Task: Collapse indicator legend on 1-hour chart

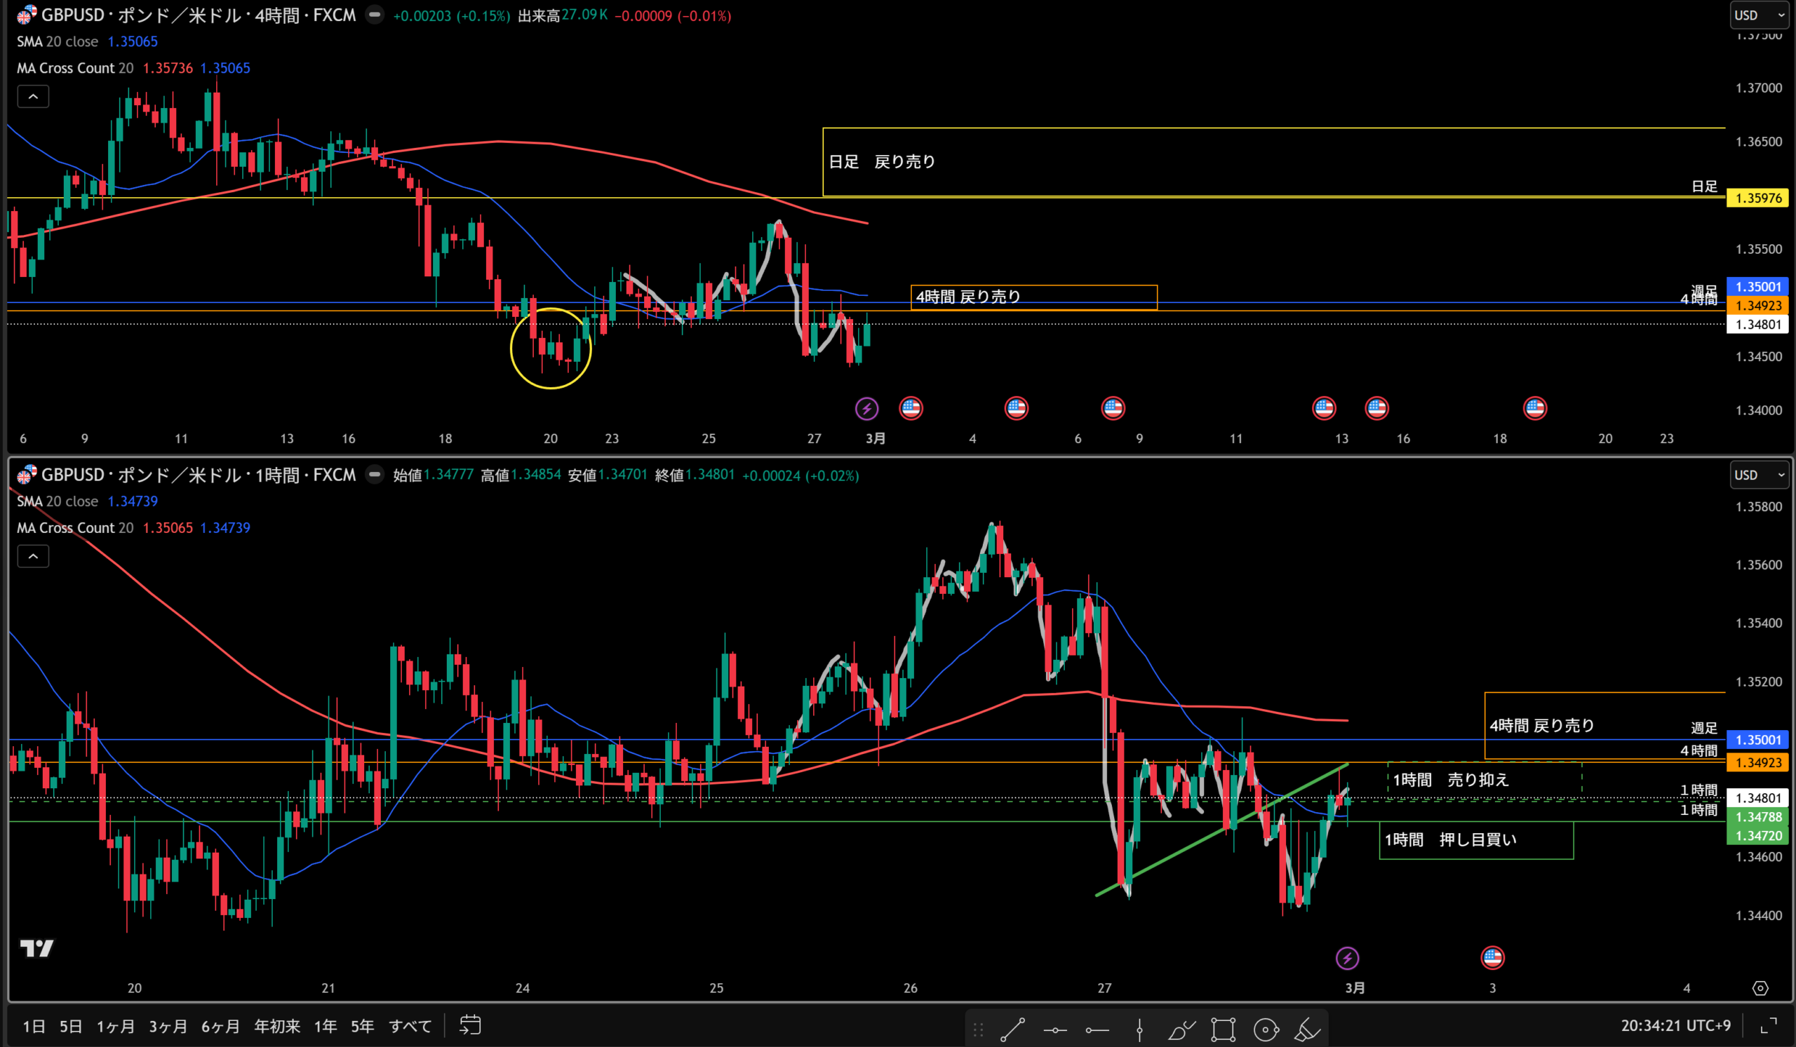Action: click(33, 555)
